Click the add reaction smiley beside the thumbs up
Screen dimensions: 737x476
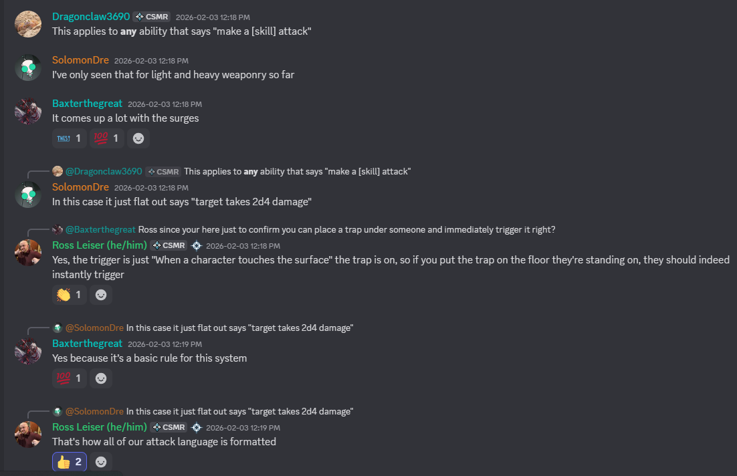(101, 462)
